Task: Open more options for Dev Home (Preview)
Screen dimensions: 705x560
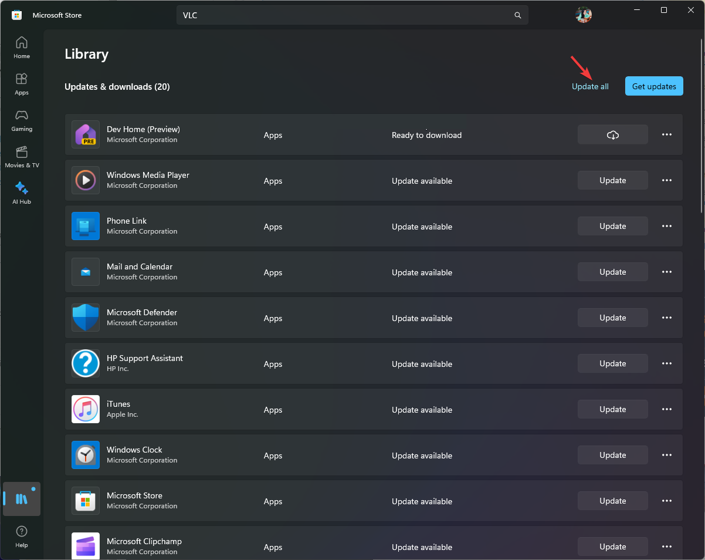Action: click(667, 134)
